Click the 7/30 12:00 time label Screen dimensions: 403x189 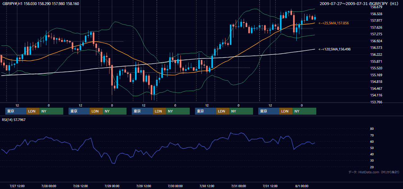coord(207,186)
